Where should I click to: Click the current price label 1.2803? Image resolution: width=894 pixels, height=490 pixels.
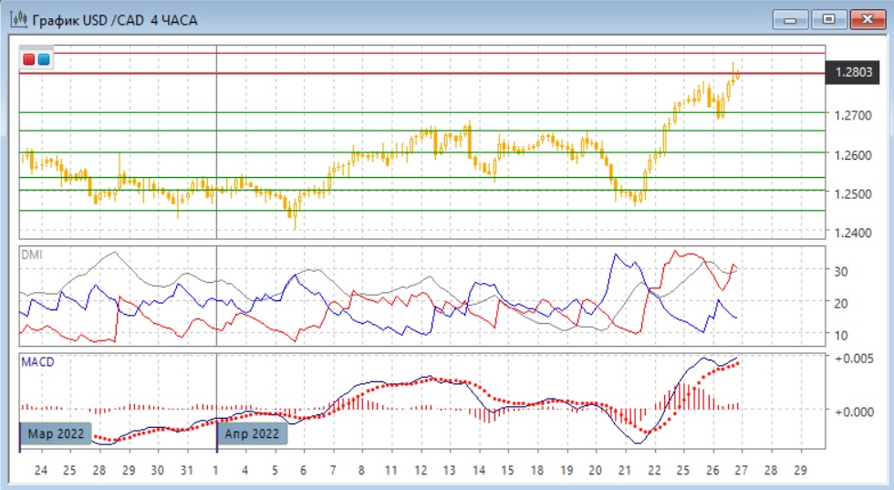(853, 72)
